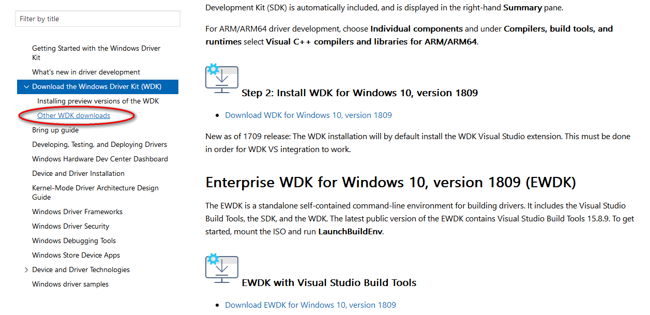The width and height of the screenshot is (650, 315).
Task: Open "Developing, Testing, and Deploying Drivers"
Action: pyautogui.click(x=99, y=144)
